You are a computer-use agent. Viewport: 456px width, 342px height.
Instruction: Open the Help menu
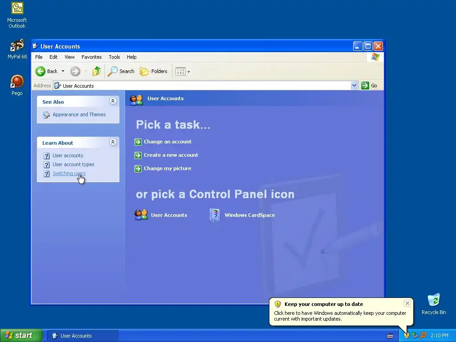point(131,57)
